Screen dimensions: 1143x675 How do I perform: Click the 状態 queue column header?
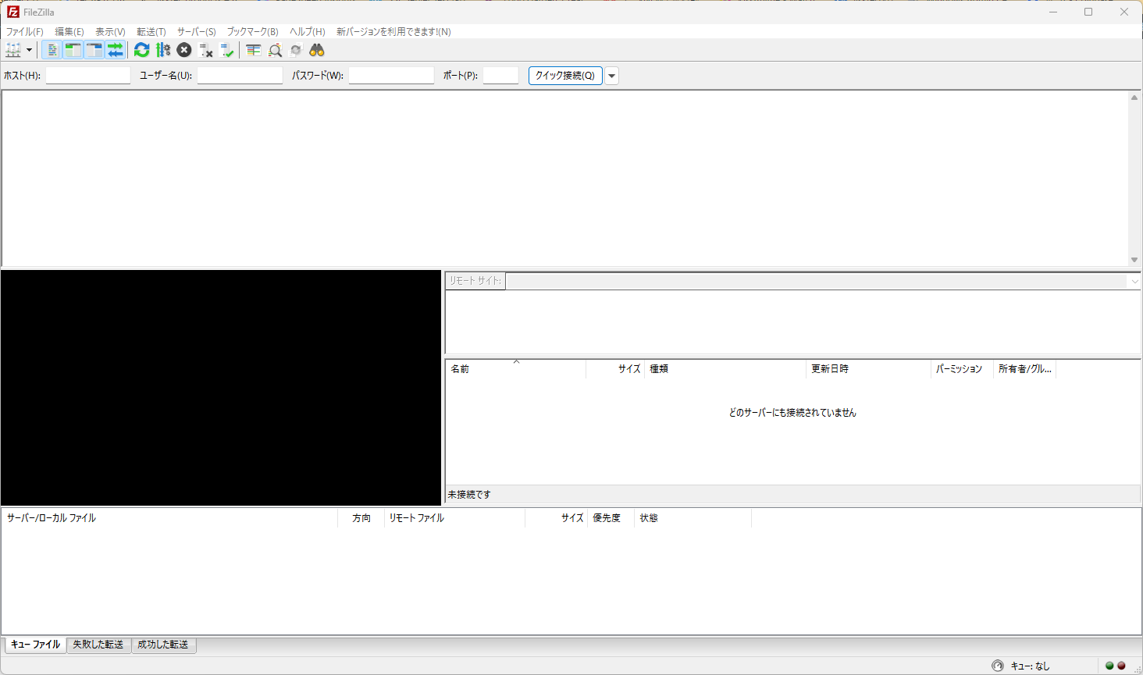(693, 518)
